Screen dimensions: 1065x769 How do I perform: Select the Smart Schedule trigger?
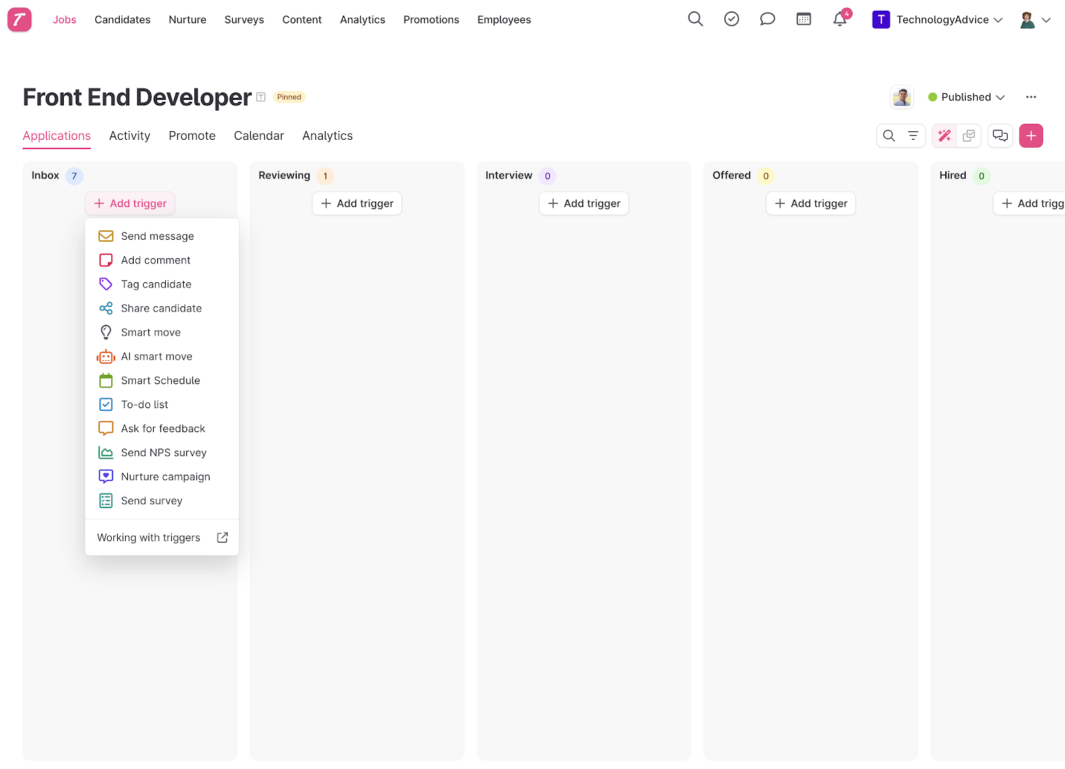point(162,380)
